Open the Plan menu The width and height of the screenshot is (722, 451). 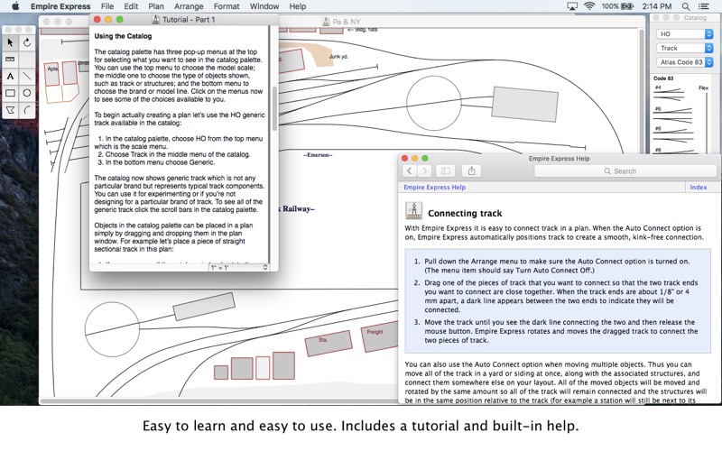(156, 6)
